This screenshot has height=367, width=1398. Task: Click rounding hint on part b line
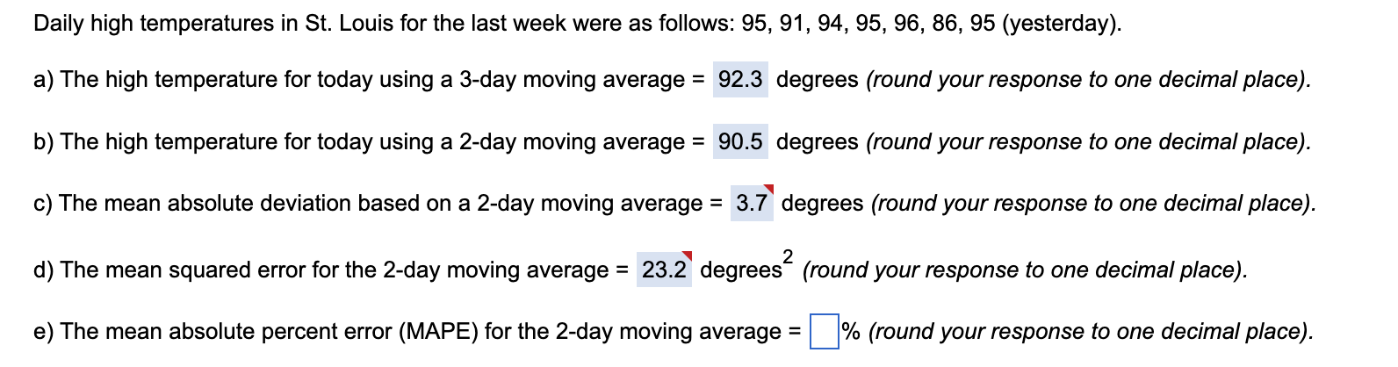(x=1089, y=141)
